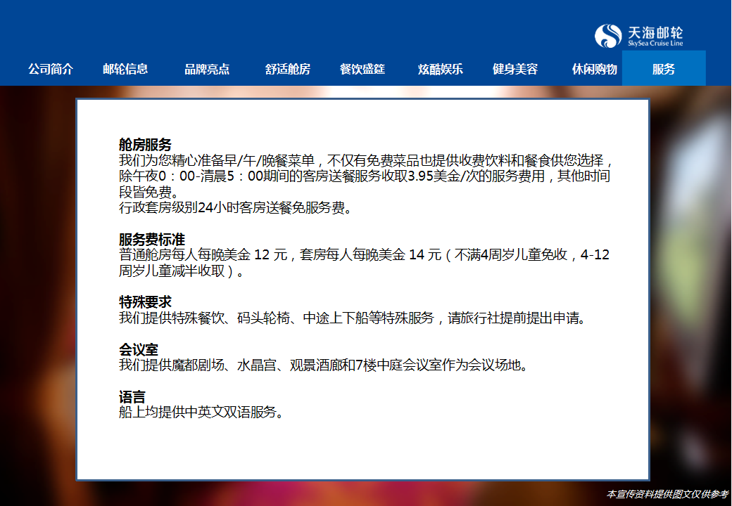Click the line 行政套房级别24小时客房送餐免服务费。
This screenshot has width=732, height=506.
[235, 207]
